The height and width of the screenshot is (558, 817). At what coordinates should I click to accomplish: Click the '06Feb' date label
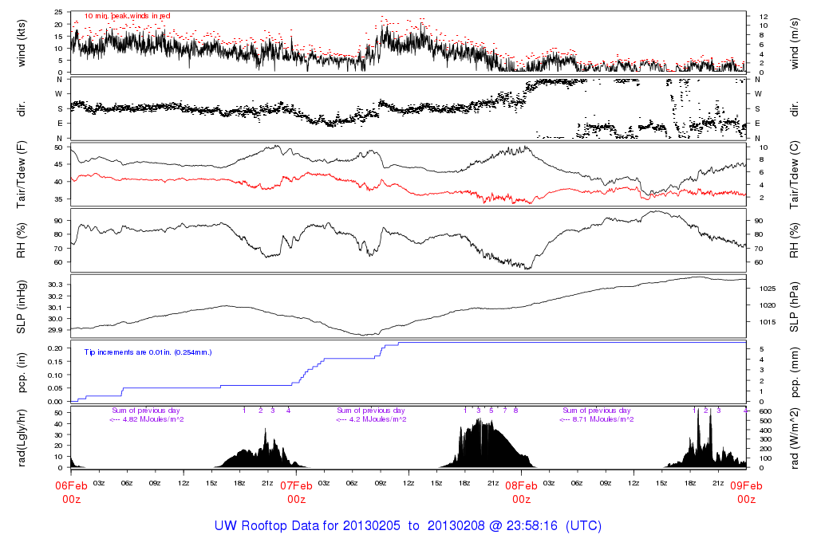(x=71, y=486)
